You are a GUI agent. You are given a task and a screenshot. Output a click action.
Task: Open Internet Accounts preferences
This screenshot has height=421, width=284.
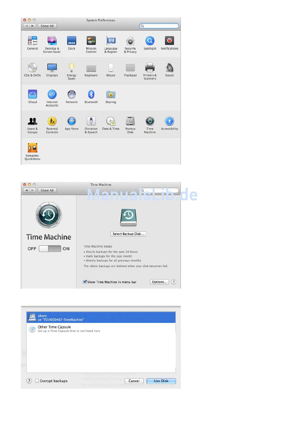52,98
